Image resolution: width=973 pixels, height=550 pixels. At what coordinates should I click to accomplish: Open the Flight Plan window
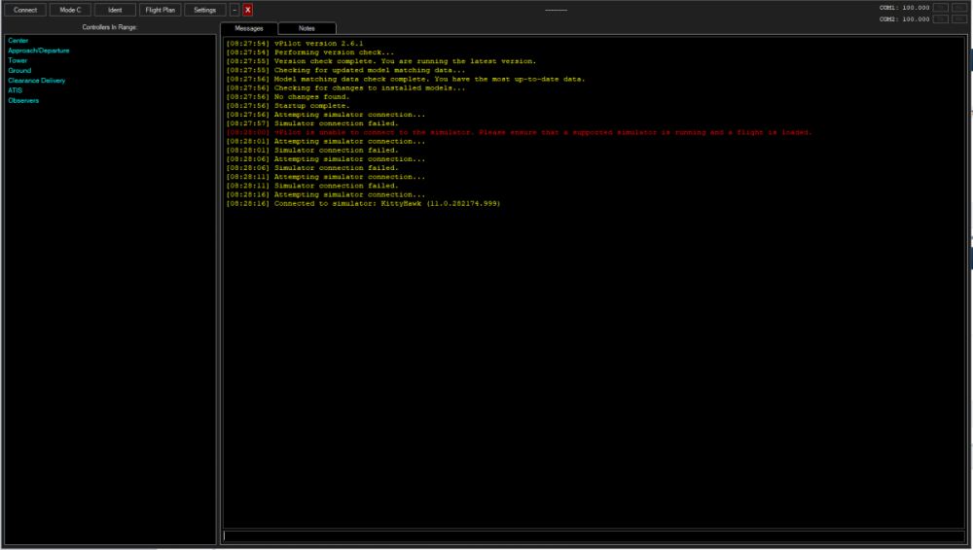(160, 10)
